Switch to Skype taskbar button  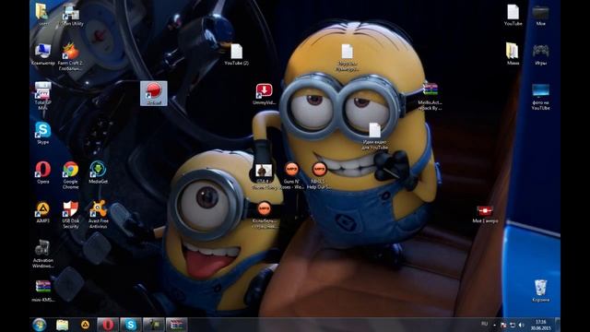131,325
